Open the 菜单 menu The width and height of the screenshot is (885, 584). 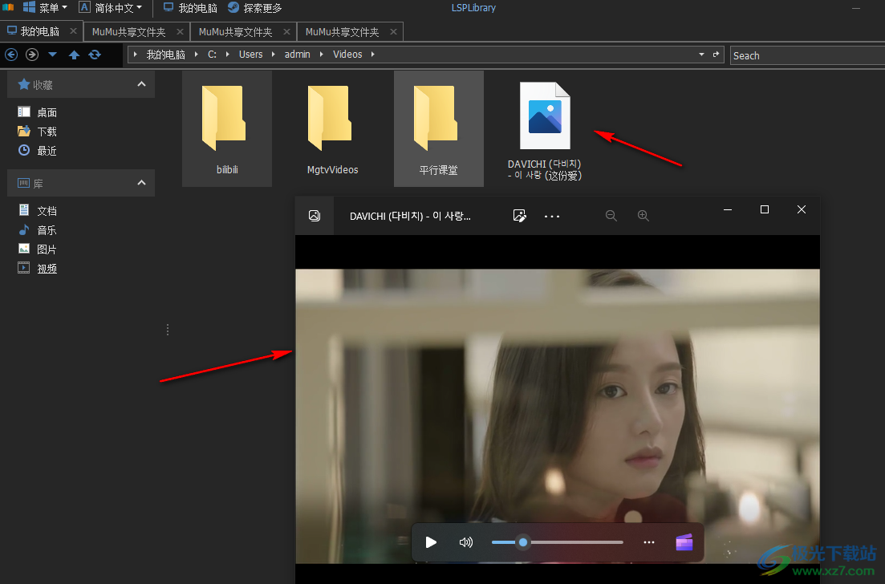[45, 8]
